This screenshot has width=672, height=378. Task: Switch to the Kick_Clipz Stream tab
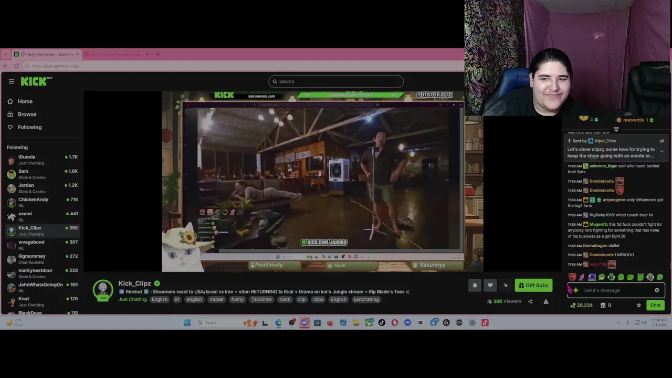pos(47,54)
